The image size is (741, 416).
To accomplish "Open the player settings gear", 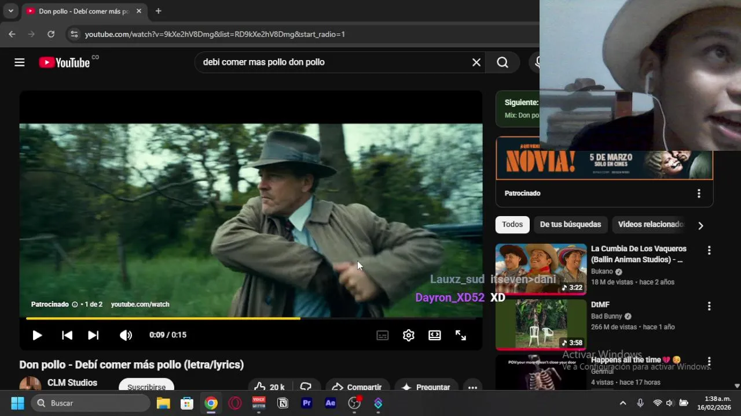I will coord(409,335).
